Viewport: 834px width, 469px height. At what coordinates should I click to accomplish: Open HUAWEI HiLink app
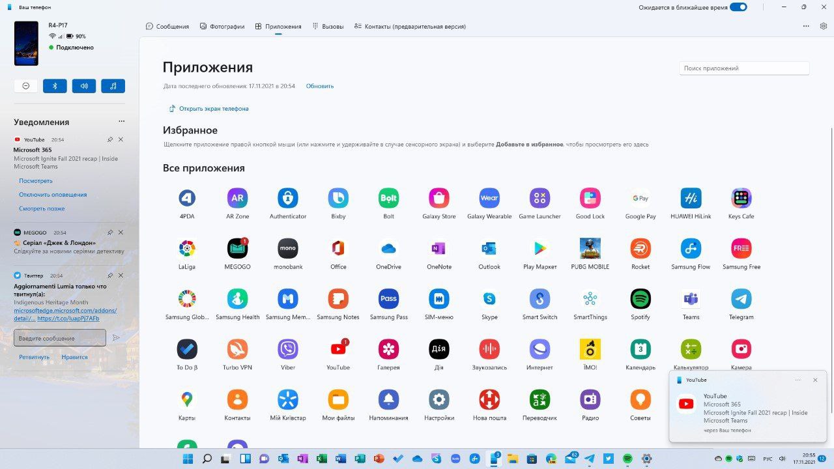[691, 198]
